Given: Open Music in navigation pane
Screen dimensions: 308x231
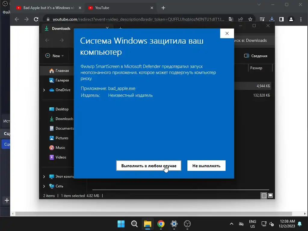Looking at the screenshot, I should click(x=57, y=147).
